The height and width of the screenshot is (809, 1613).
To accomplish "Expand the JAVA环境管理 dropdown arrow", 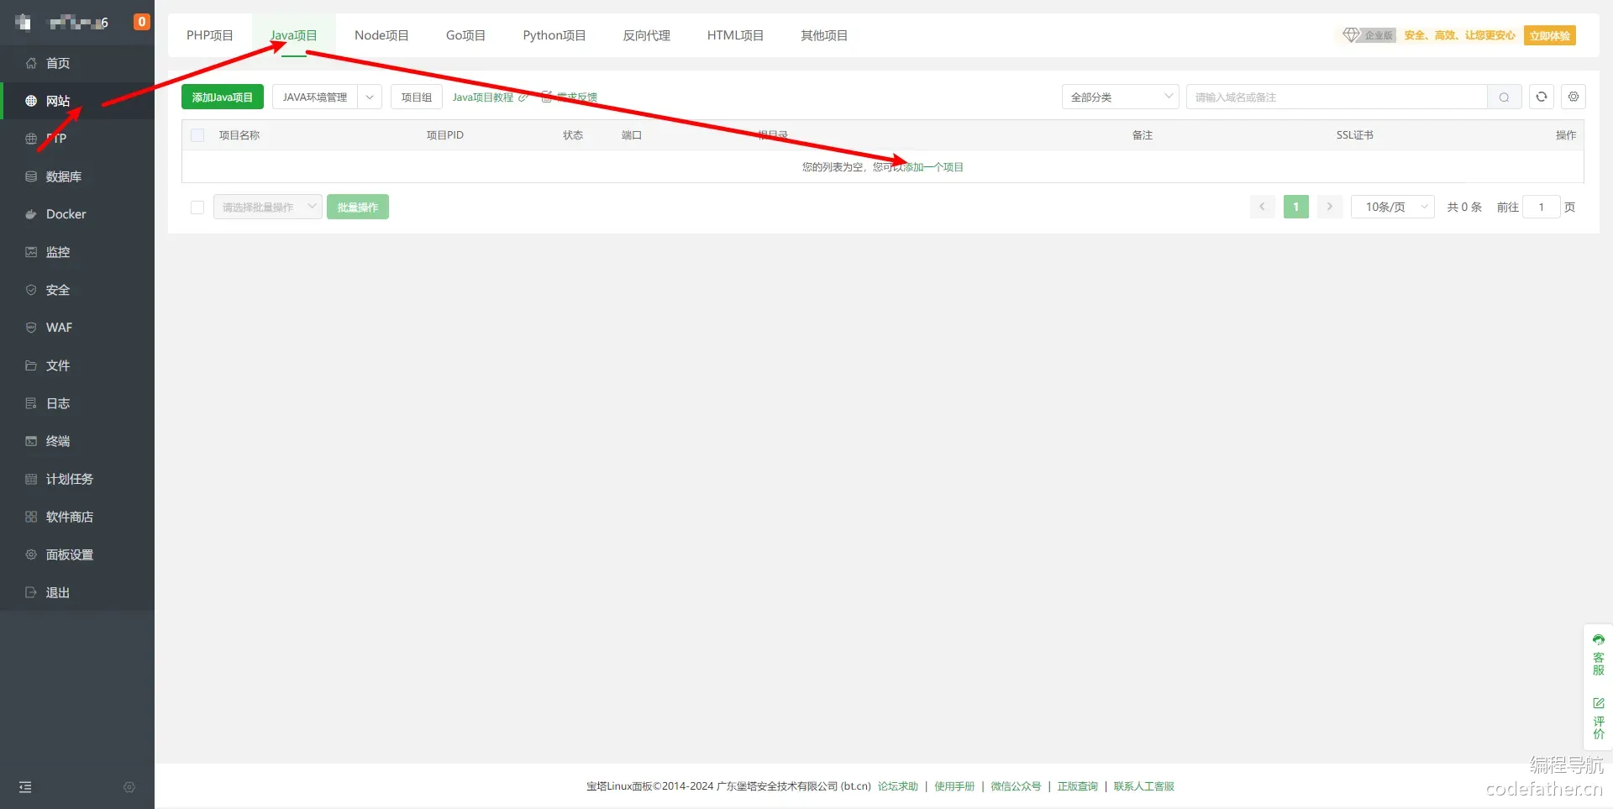I will (x=370, y=97).
